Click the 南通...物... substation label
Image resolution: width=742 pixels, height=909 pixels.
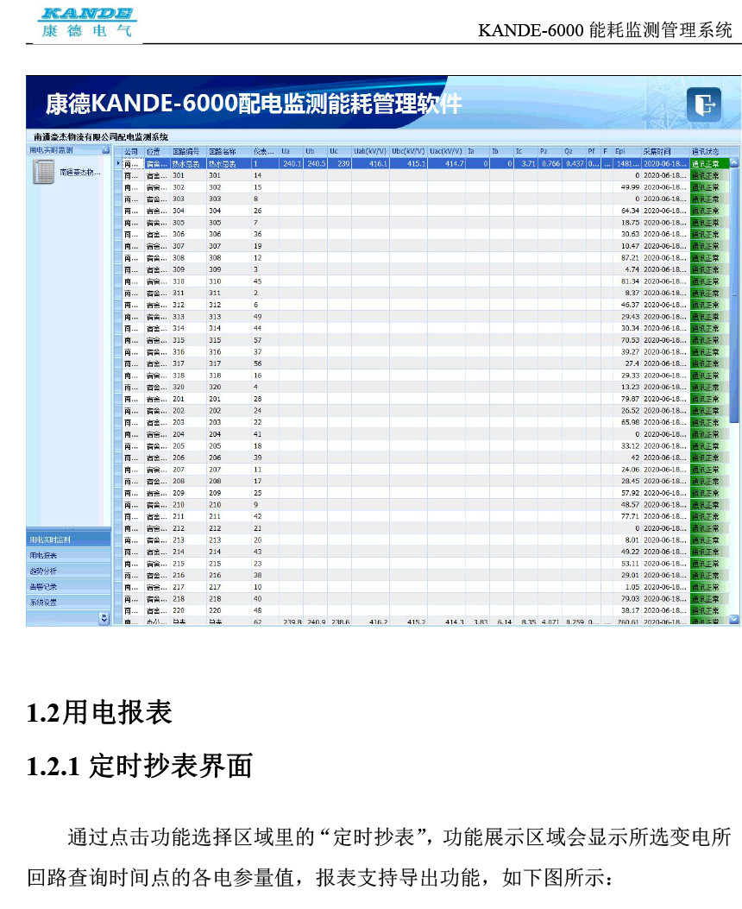80,172
